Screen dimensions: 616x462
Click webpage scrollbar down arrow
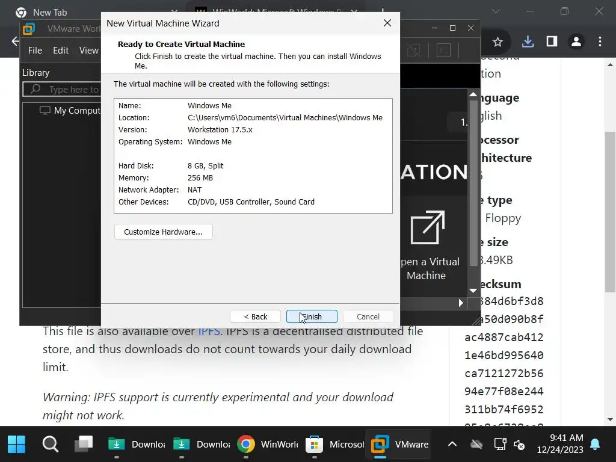click(610, 419)
